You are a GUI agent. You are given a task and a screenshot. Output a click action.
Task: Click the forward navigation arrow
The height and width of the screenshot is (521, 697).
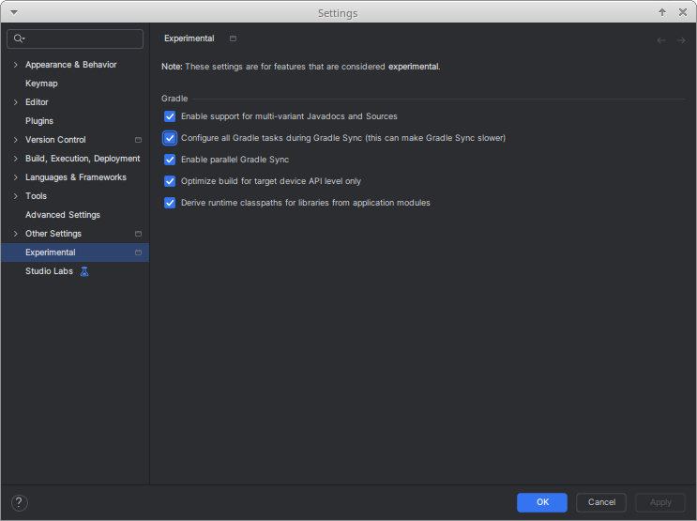[x=680, y=40]
